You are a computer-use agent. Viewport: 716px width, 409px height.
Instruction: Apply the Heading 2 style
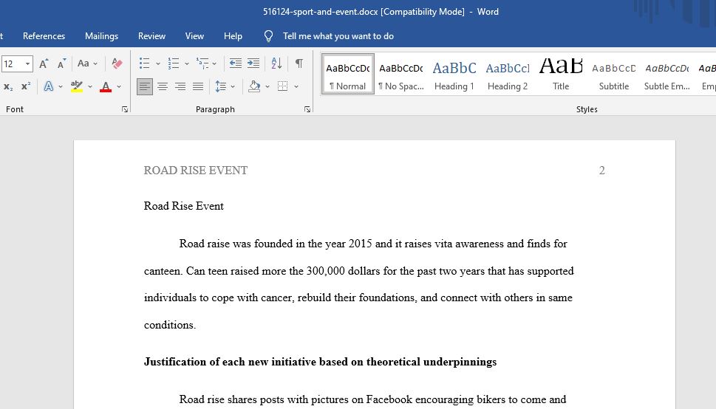pyautogui.click(x=508, y=75)
